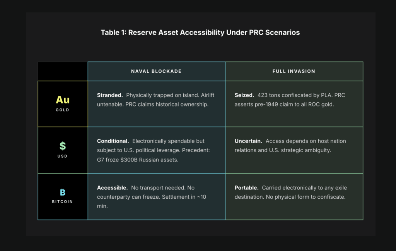Click text '423 tons confiscated by PLA'
Screen dimensions: 396x251
coord(295,95)
